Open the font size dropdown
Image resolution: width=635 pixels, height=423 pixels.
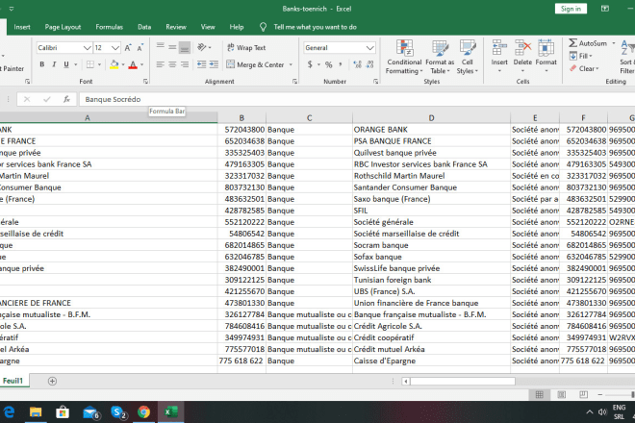[115, 48]
